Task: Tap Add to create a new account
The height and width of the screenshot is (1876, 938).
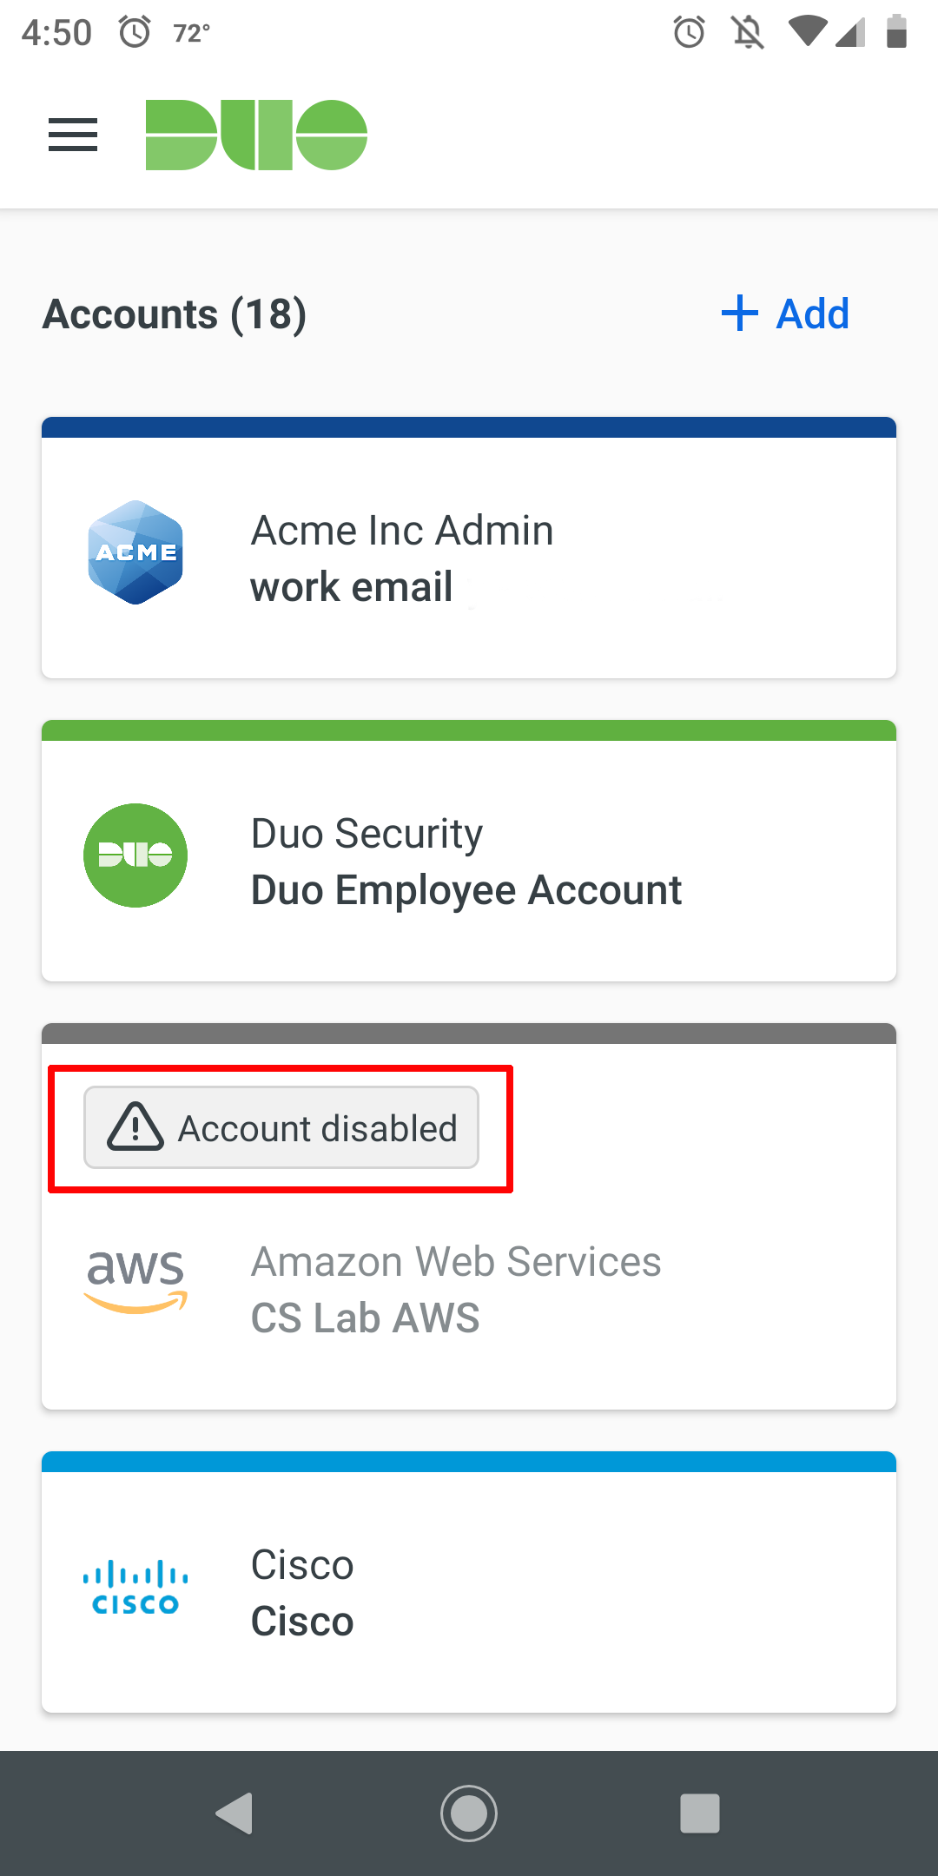Action: pos(783,314)
